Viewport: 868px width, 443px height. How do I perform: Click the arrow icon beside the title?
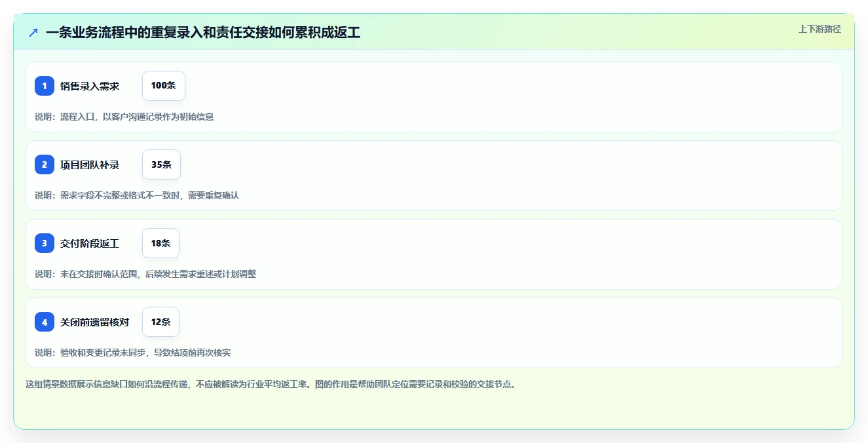coord(33,32)
